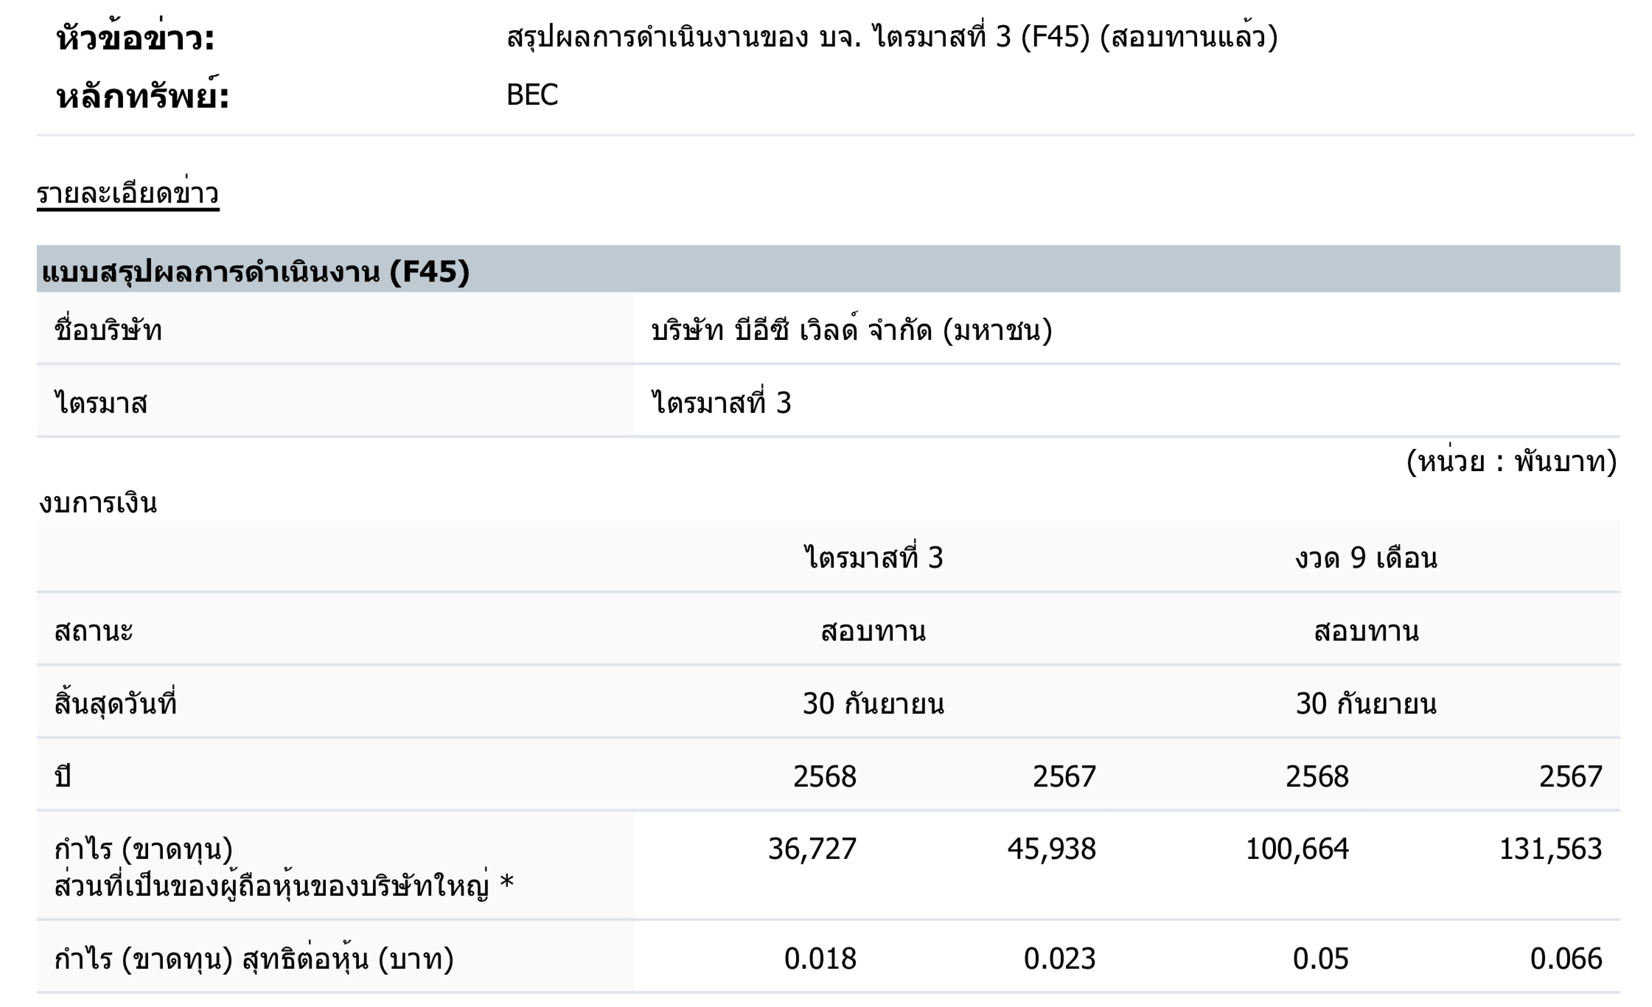Click the ไตรมาสที่ 3 value in quarter row
Viewport: 1652px width, 1007px height.
point(722,403)
